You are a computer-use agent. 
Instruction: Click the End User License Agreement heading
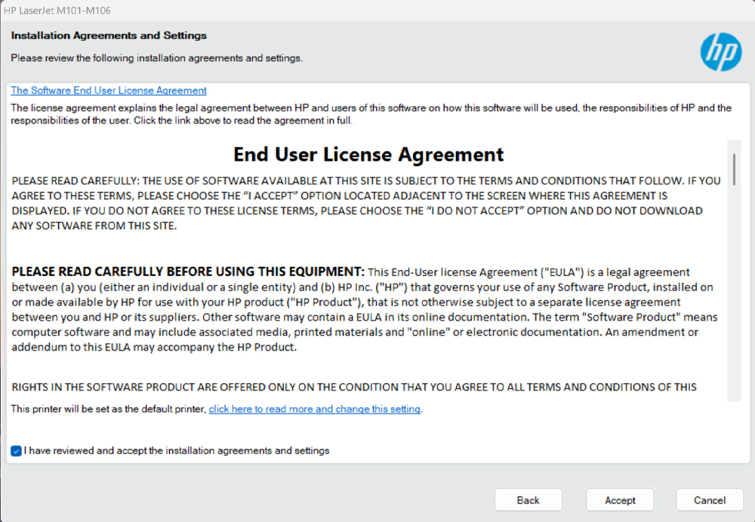click(368, 155)
